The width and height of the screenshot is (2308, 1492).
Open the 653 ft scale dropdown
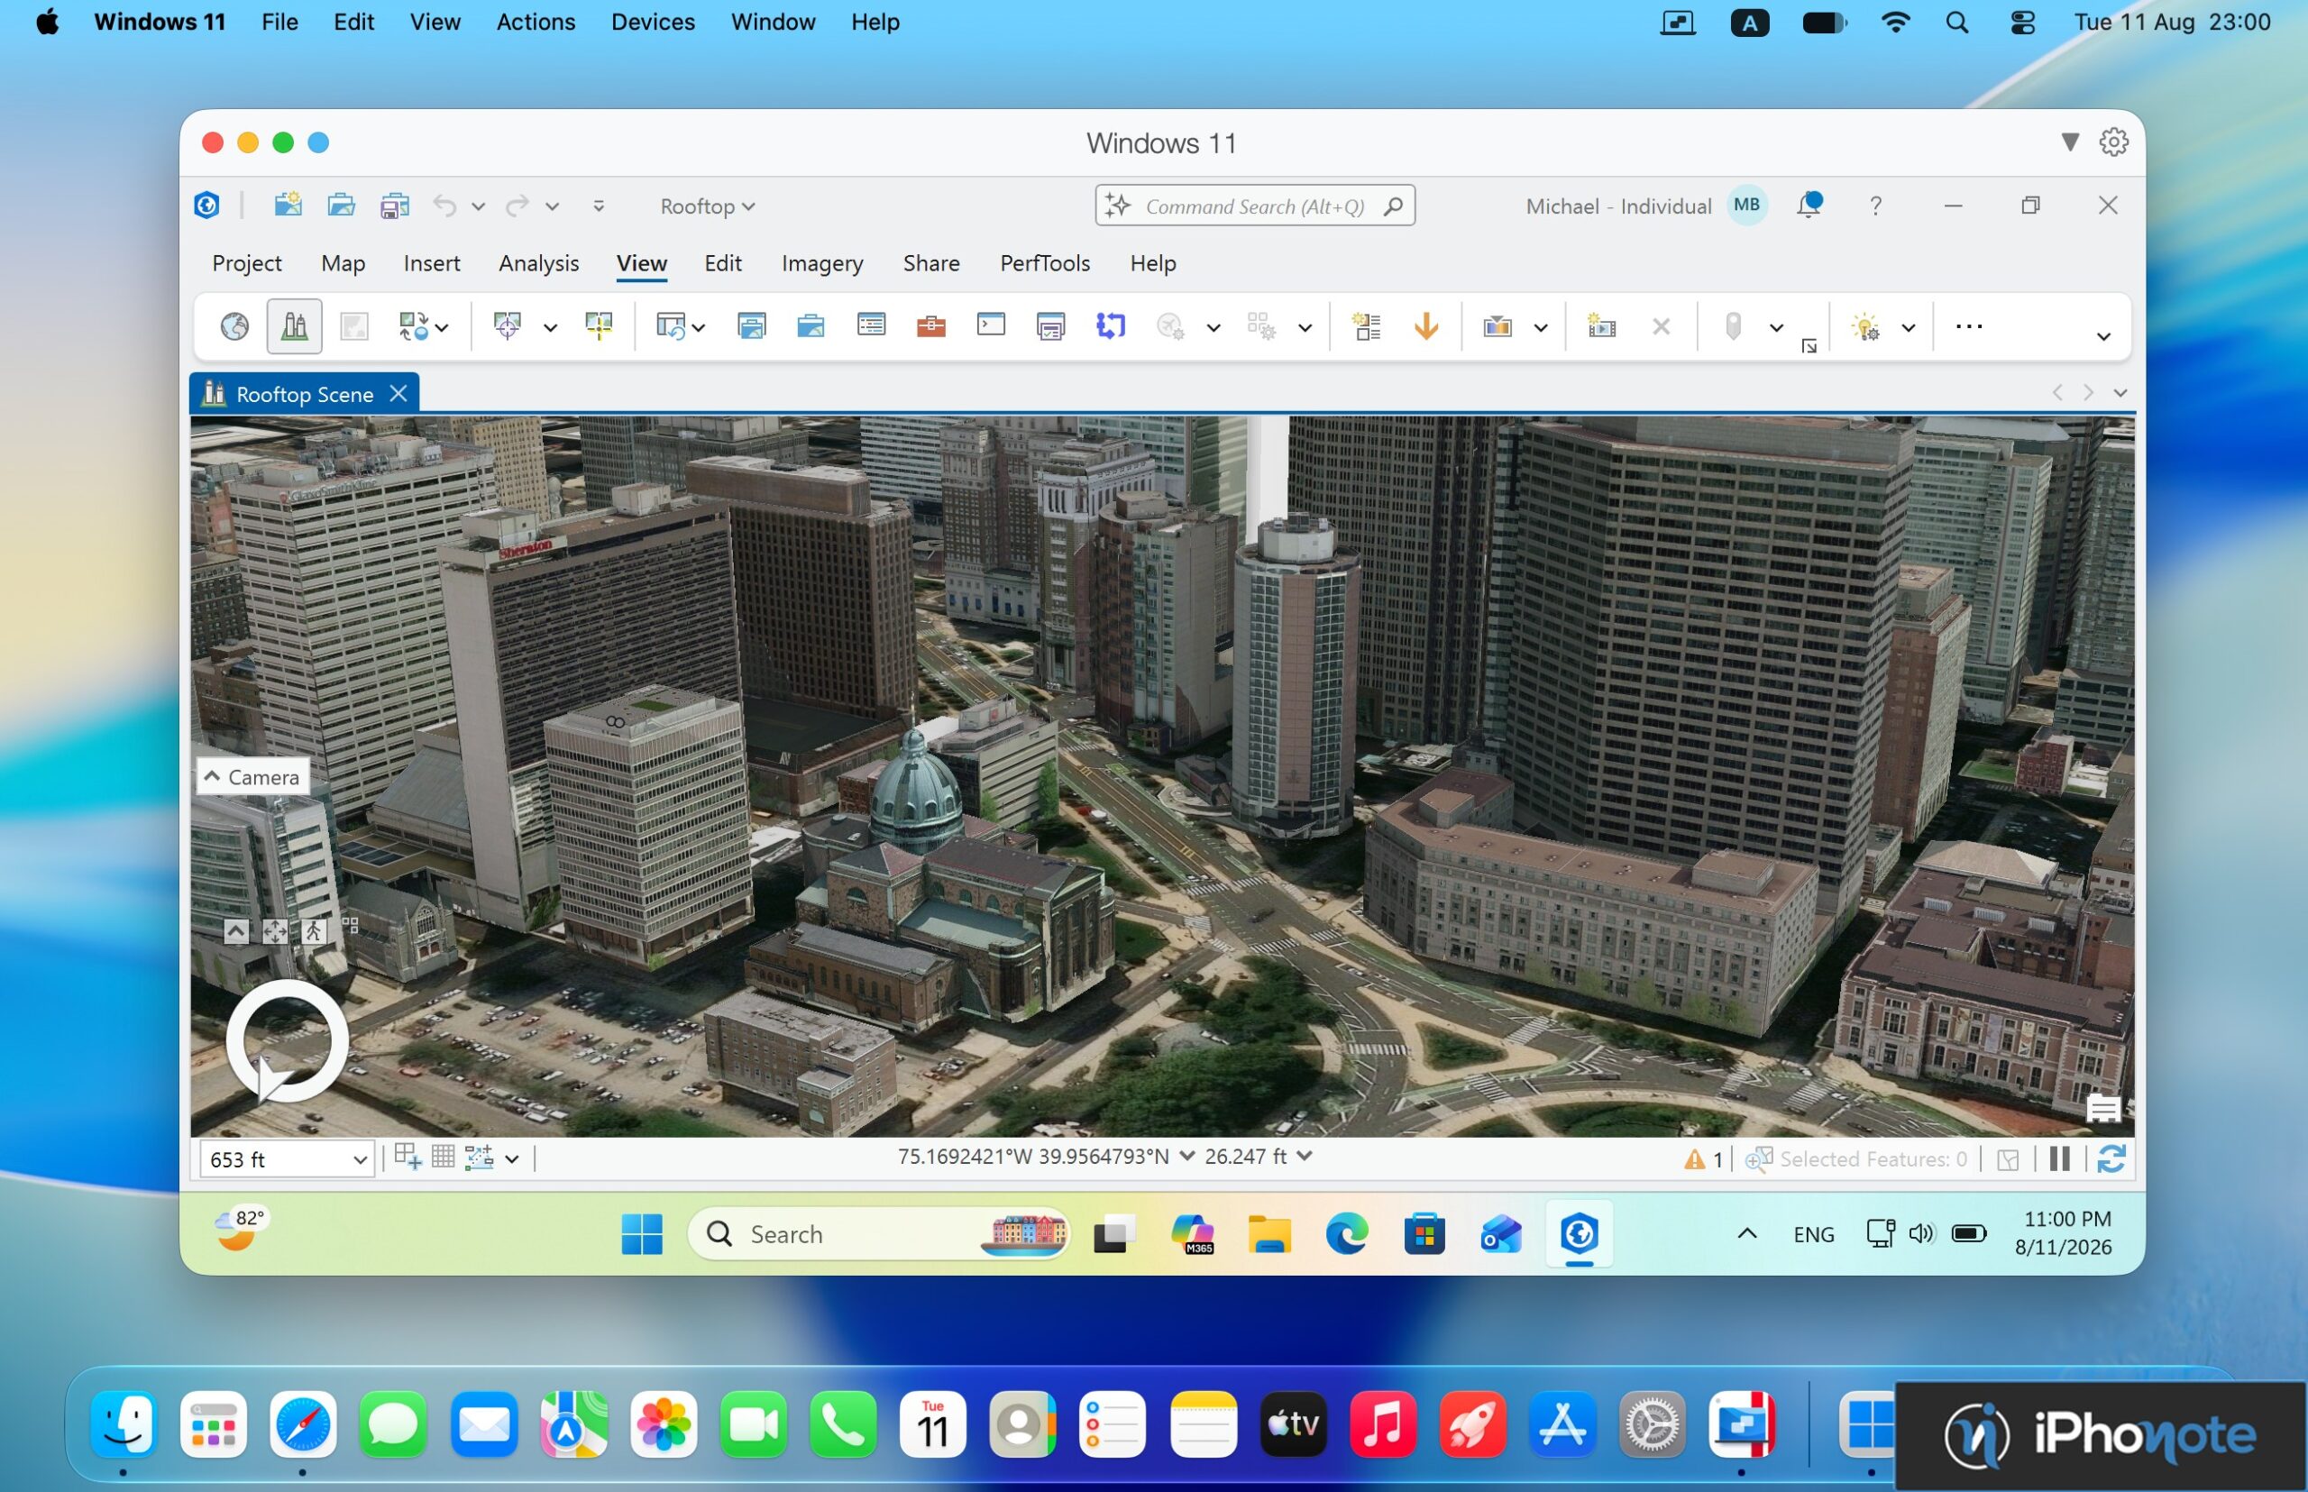click(360, 1159)
